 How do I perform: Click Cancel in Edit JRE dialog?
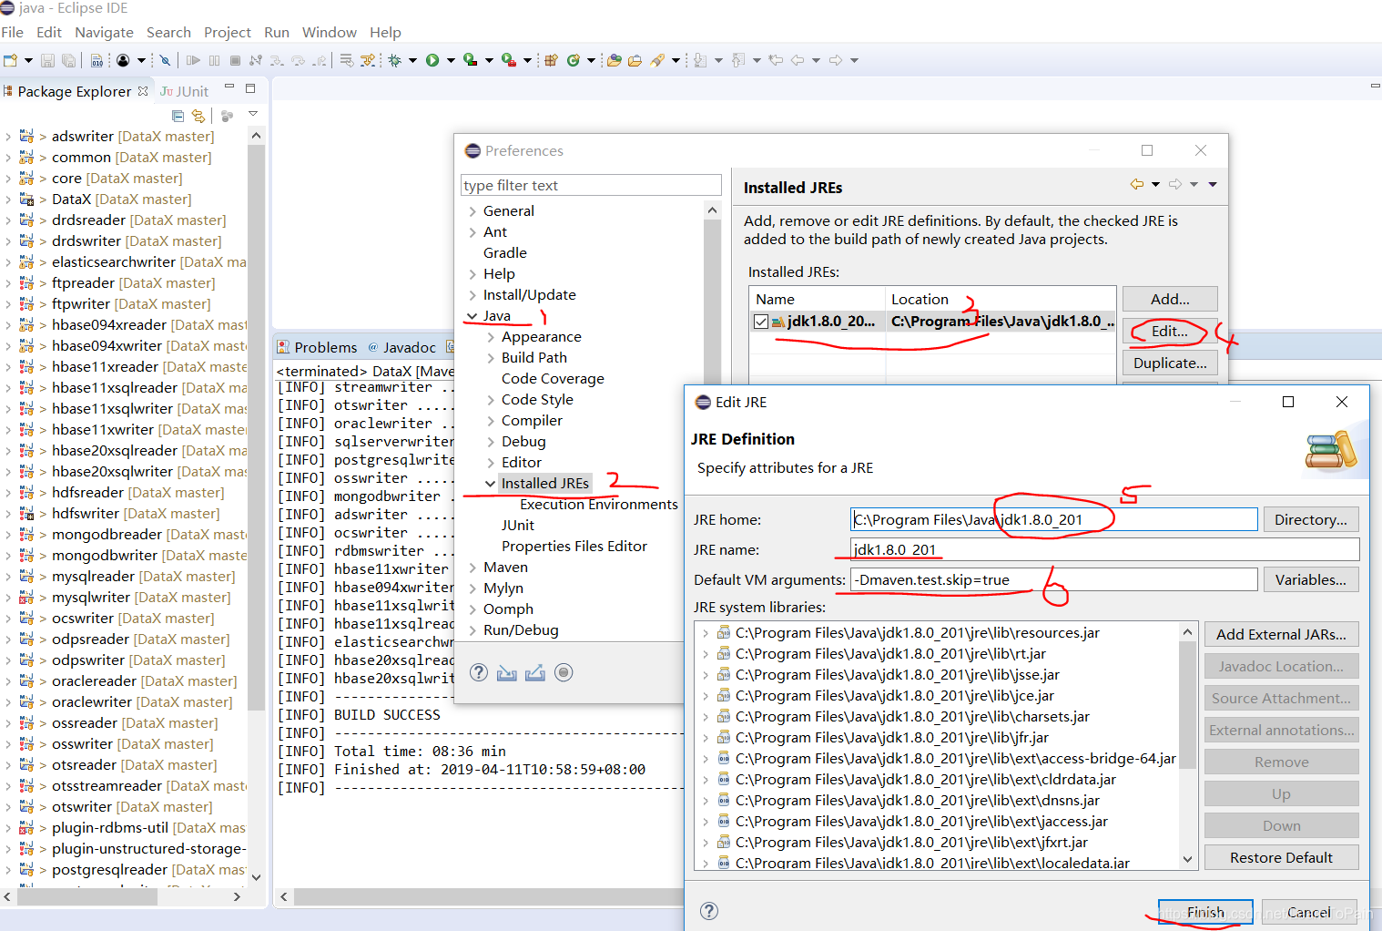pos(1309,912)
